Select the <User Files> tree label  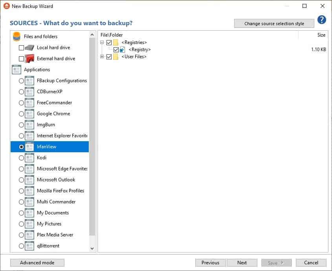[x=134, y=57]
